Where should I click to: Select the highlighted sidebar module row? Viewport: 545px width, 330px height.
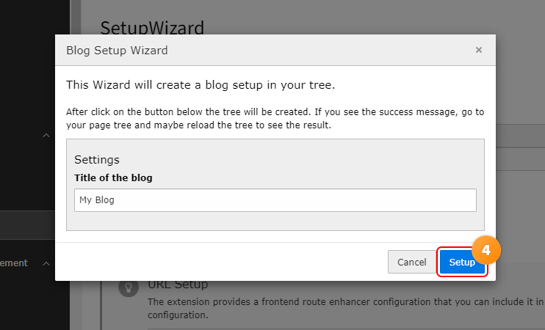click(35, 224)
